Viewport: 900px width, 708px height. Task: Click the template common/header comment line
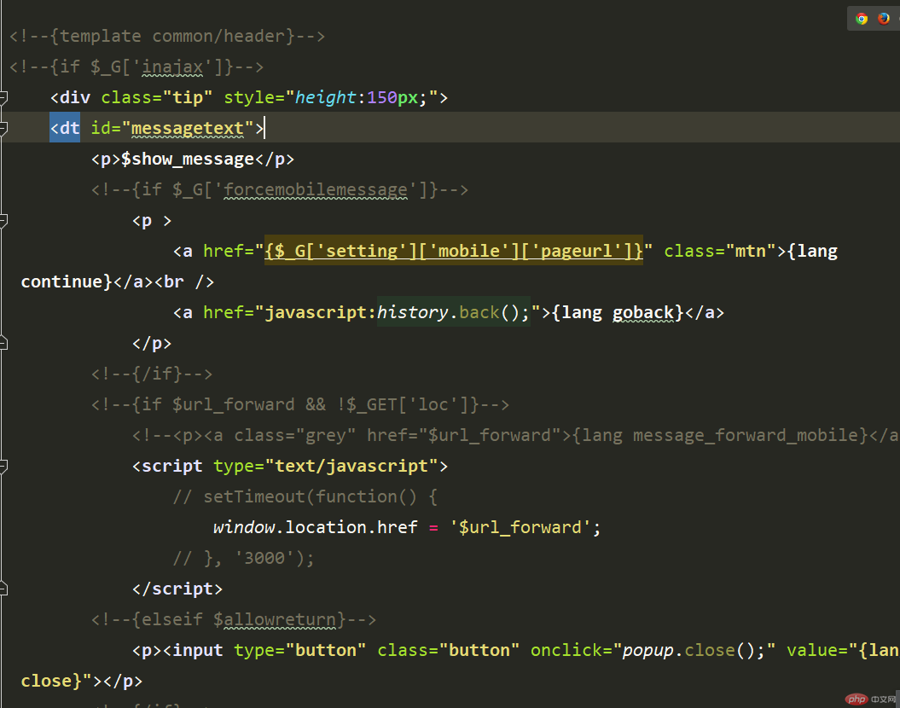point(167,36)
